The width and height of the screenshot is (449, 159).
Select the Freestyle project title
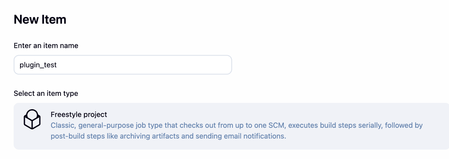[x=79, y=114]
